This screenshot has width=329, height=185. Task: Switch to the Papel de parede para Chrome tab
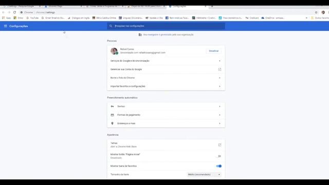[146, 6]
